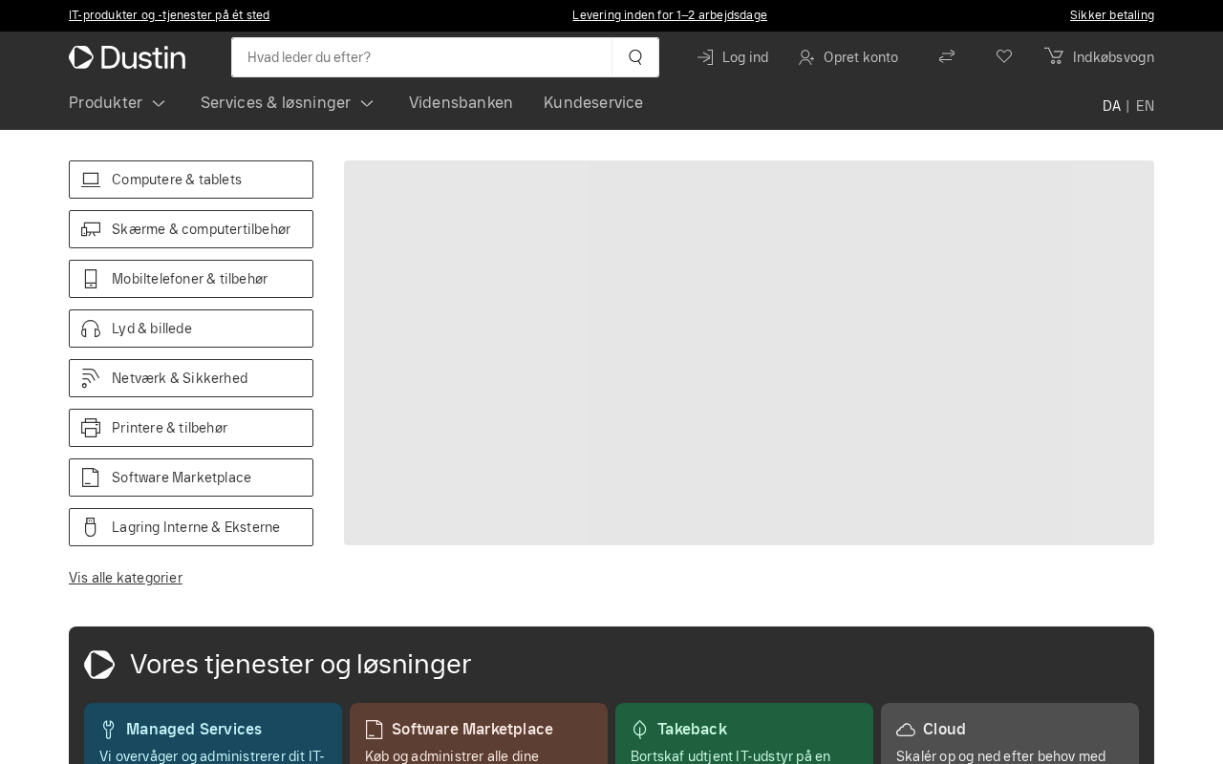Click the 'Vores tjenester og løsninger' heading
The height and width of the screenshot is (764, 1223).
click(x=300, y=665)
